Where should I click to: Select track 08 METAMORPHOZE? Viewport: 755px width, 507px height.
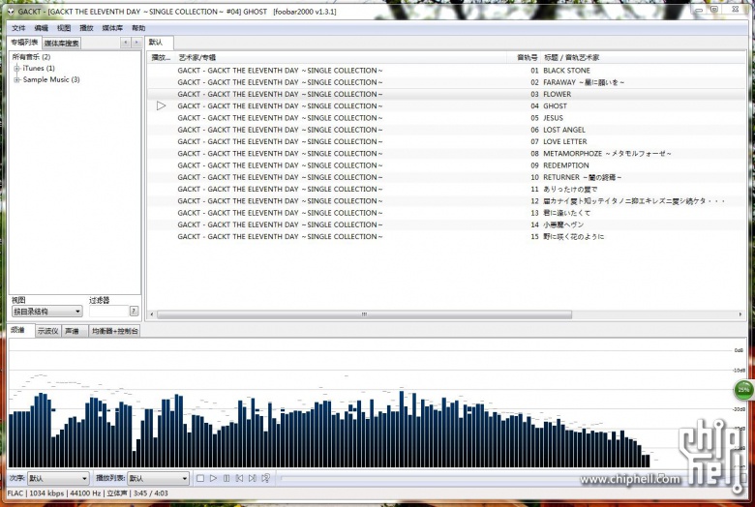(446, 154)
